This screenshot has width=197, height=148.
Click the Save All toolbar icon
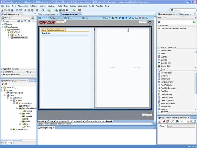[12, 10]
